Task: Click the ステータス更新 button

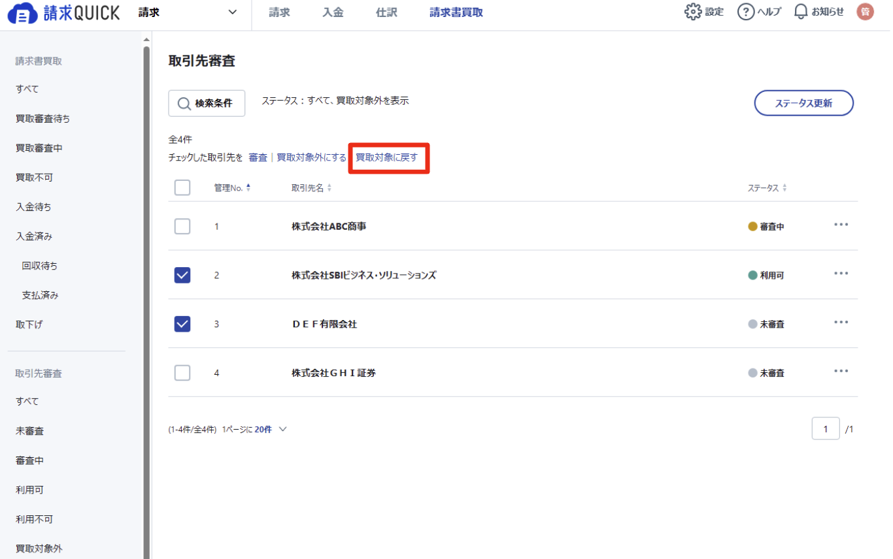Action: [x=803, y=103]
